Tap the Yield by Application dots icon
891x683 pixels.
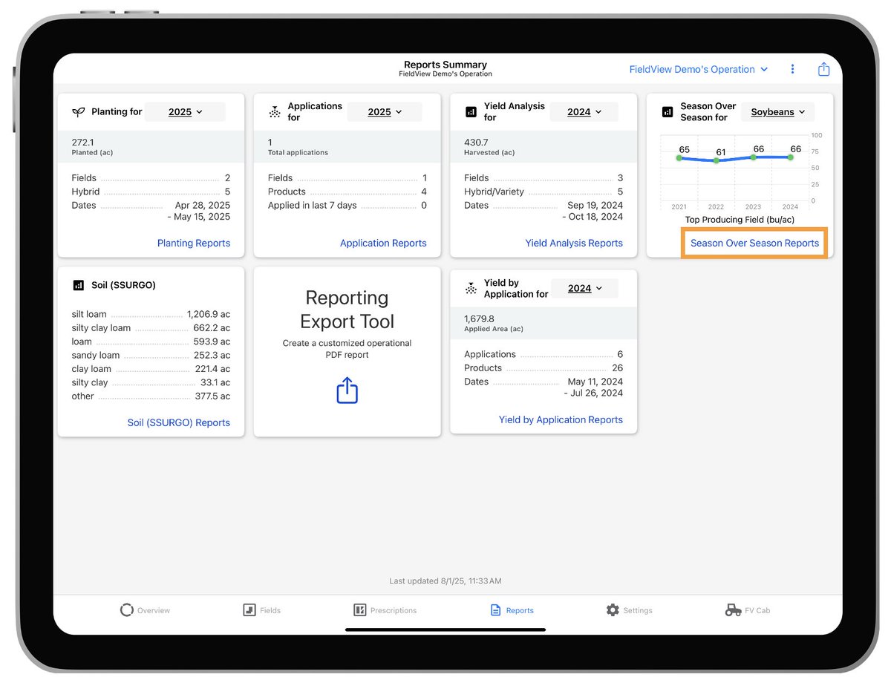[471, 288]
